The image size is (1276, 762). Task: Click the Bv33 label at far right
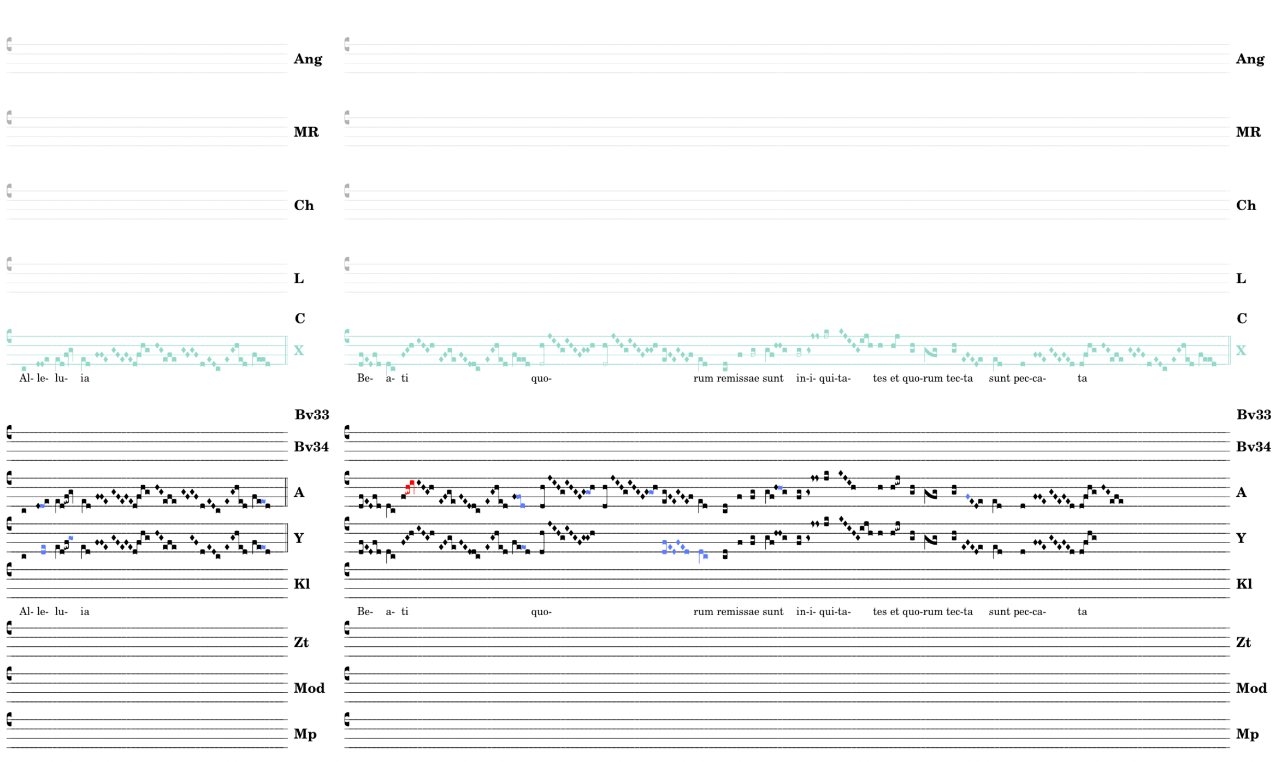pyautogui.click(x=1254, y=415)
